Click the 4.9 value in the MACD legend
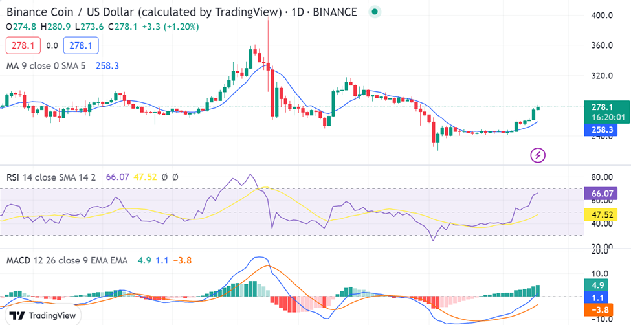Screen dimensions: 631x325 144,260
